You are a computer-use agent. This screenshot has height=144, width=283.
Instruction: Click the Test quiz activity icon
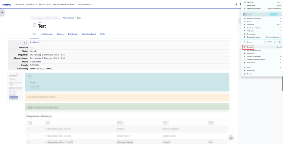pos(34,25)
